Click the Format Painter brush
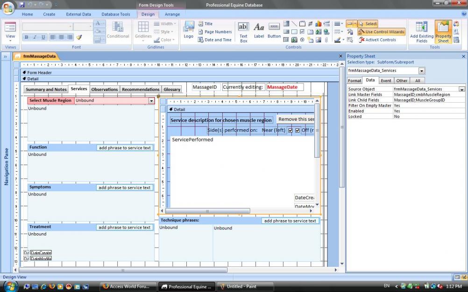468x292 pixels. (79, 37)
